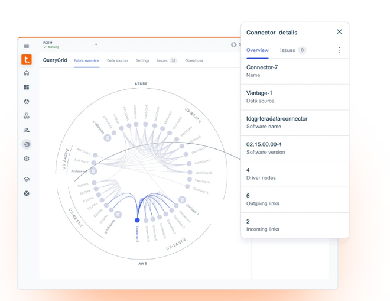Close the Connector details panel
The image size is (390, 301).
click(x=339, y=32)
